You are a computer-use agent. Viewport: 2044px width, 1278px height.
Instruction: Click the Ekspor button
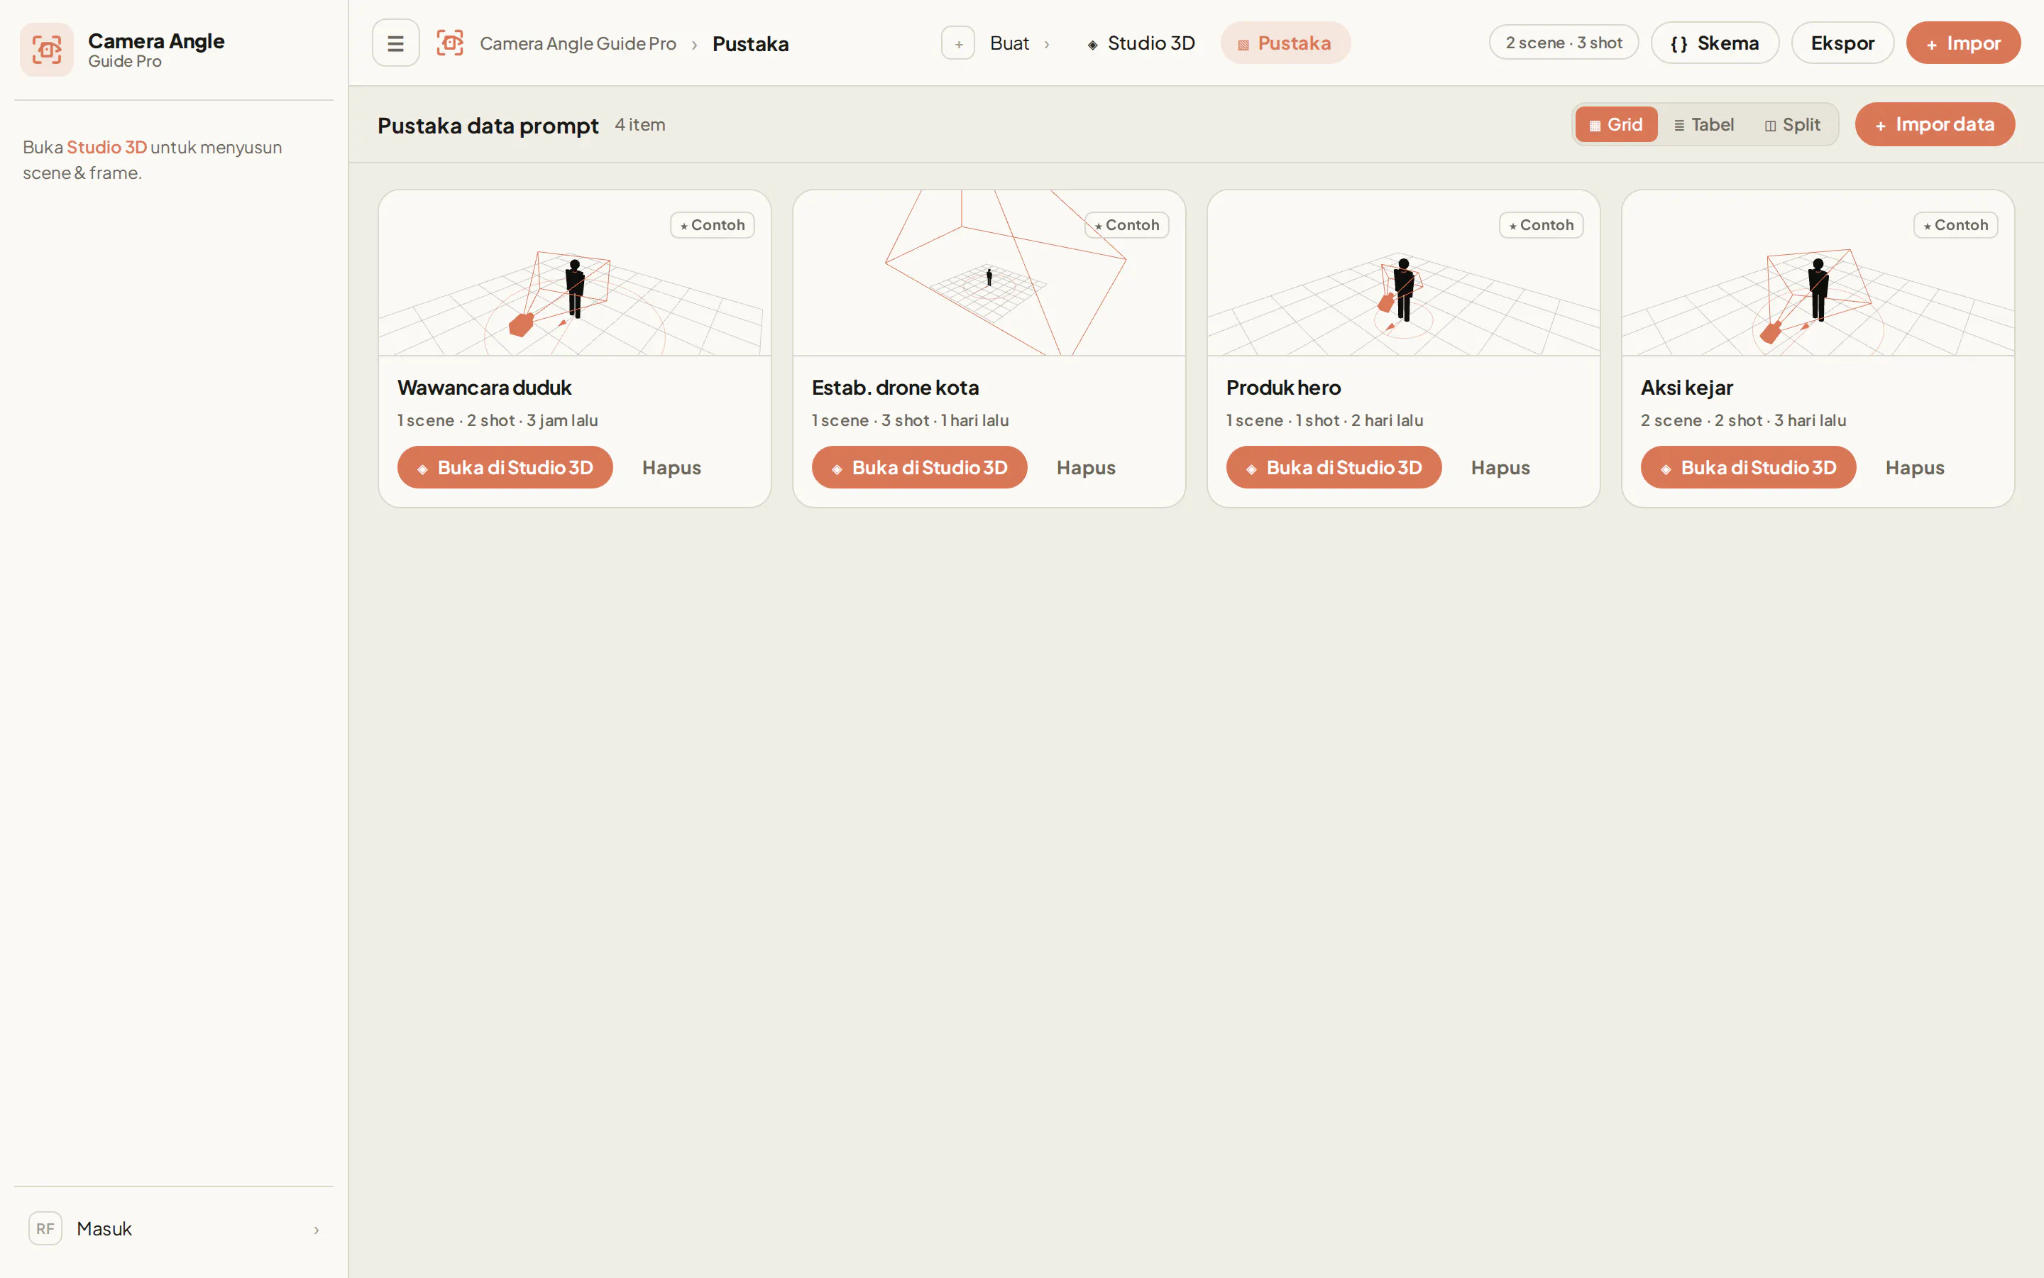[1842, 43]
